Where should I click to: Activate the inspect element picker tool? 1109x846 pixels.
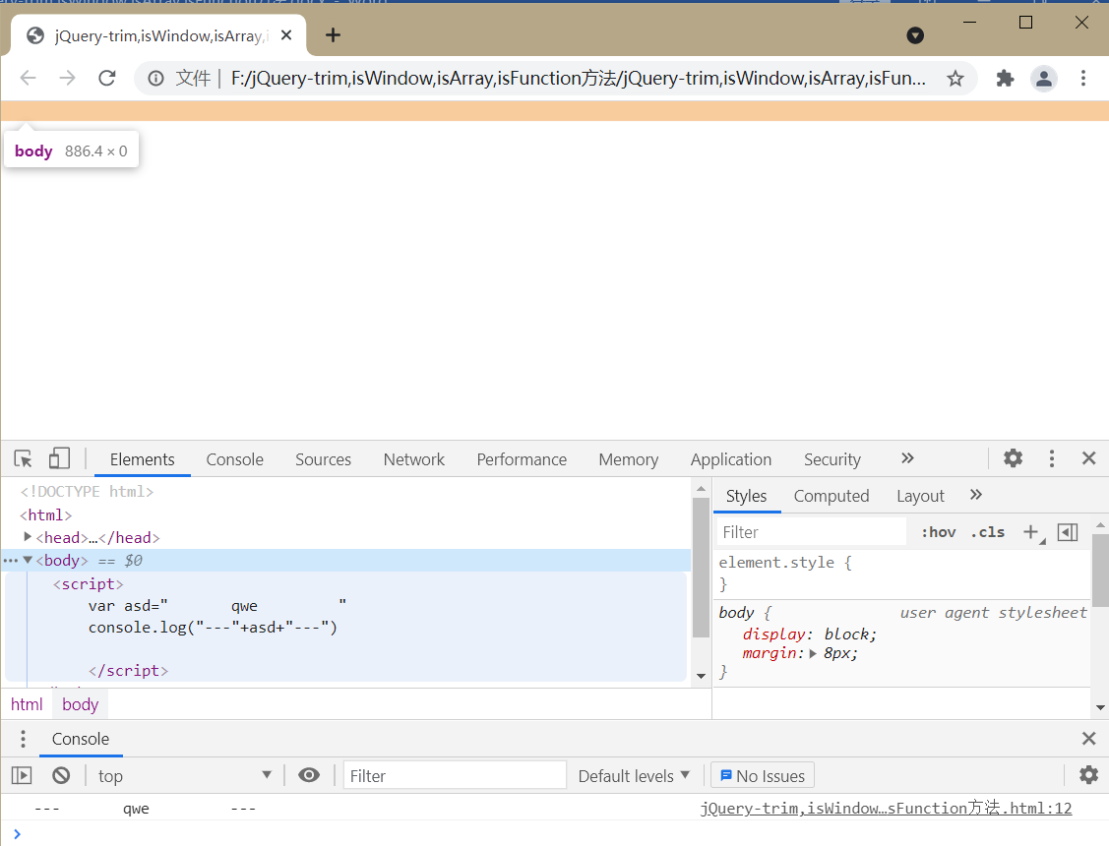pos(24,458)
